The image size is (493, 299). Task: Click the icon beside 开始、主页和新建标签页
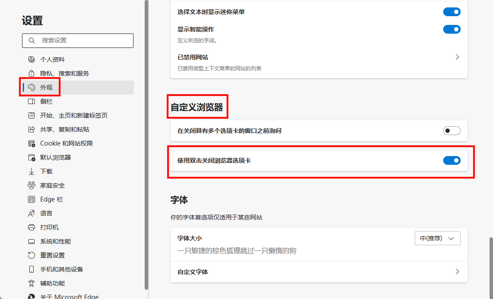pyautogui.click(x=31, y=115)
